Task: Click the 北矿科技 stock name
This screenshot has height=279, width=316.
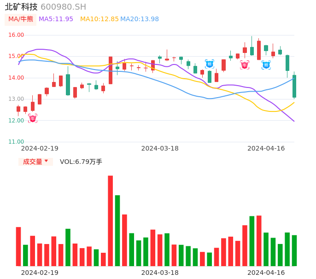Action: tap(21, 7)
